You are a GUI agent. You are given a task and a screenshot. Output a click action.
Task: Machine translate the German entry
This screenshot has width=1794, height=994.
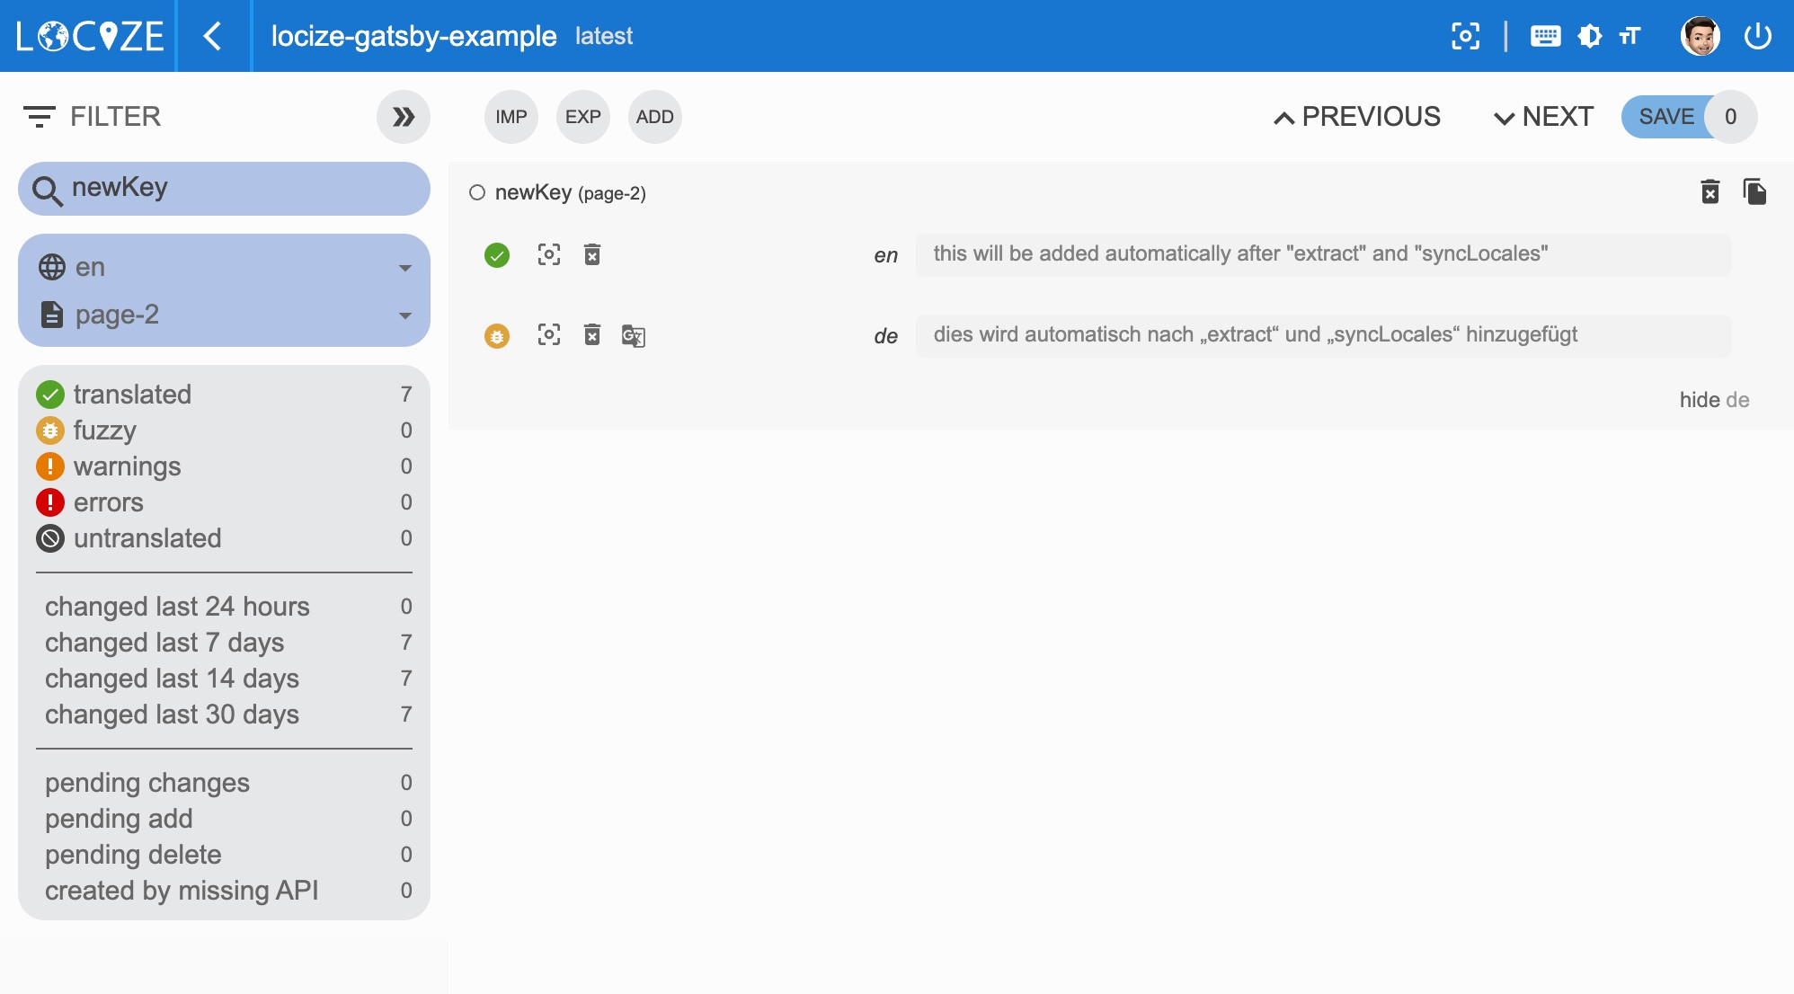pos(633,335)
